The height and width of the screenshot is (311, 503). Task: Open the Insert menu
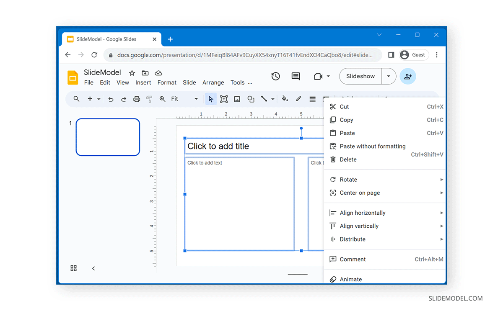coord(143,82)
